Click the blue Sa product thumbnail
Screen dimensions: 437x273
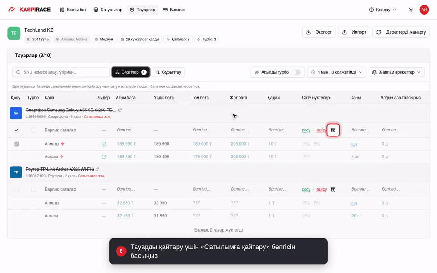[16, 113]
